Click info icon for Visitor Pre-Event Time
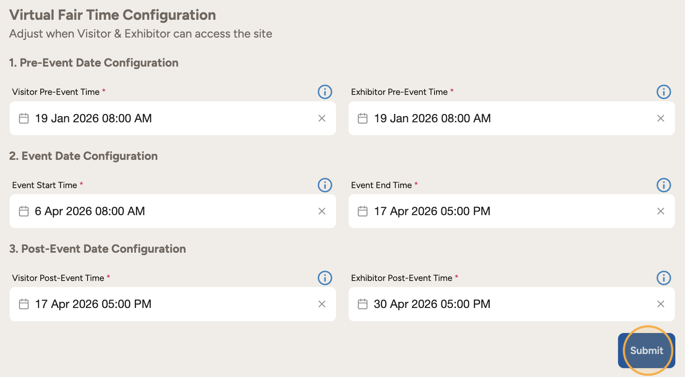 click(325, 92)
